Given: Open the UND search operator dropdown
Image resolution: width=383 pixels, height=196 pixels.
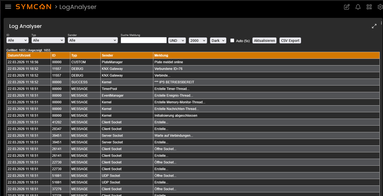Looking at the screenshot, I should coord(177,41).
